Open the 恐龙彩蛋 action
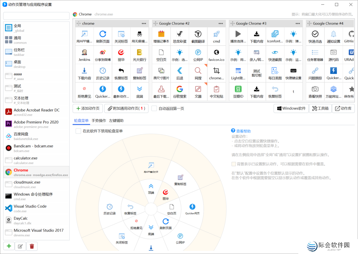Image resolution: width=358 pixels, height=254 pixels. pos(179,36)
